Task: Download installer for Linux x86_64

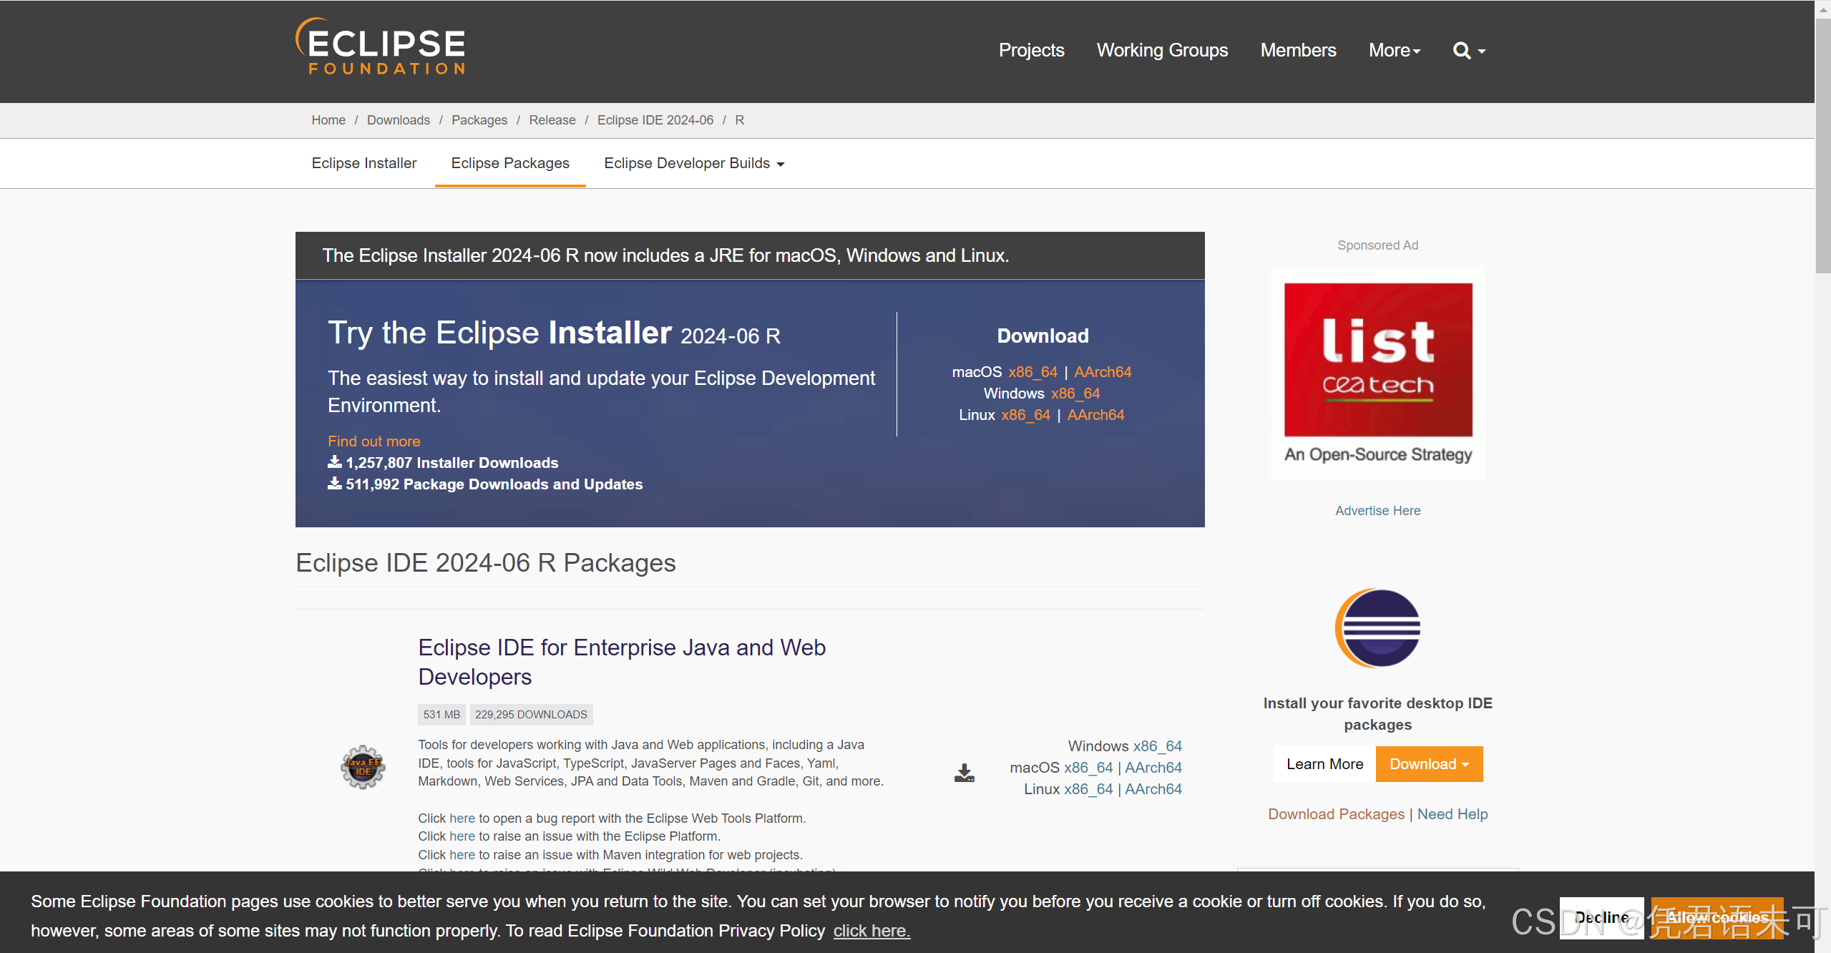Action: pos(1026,415)
